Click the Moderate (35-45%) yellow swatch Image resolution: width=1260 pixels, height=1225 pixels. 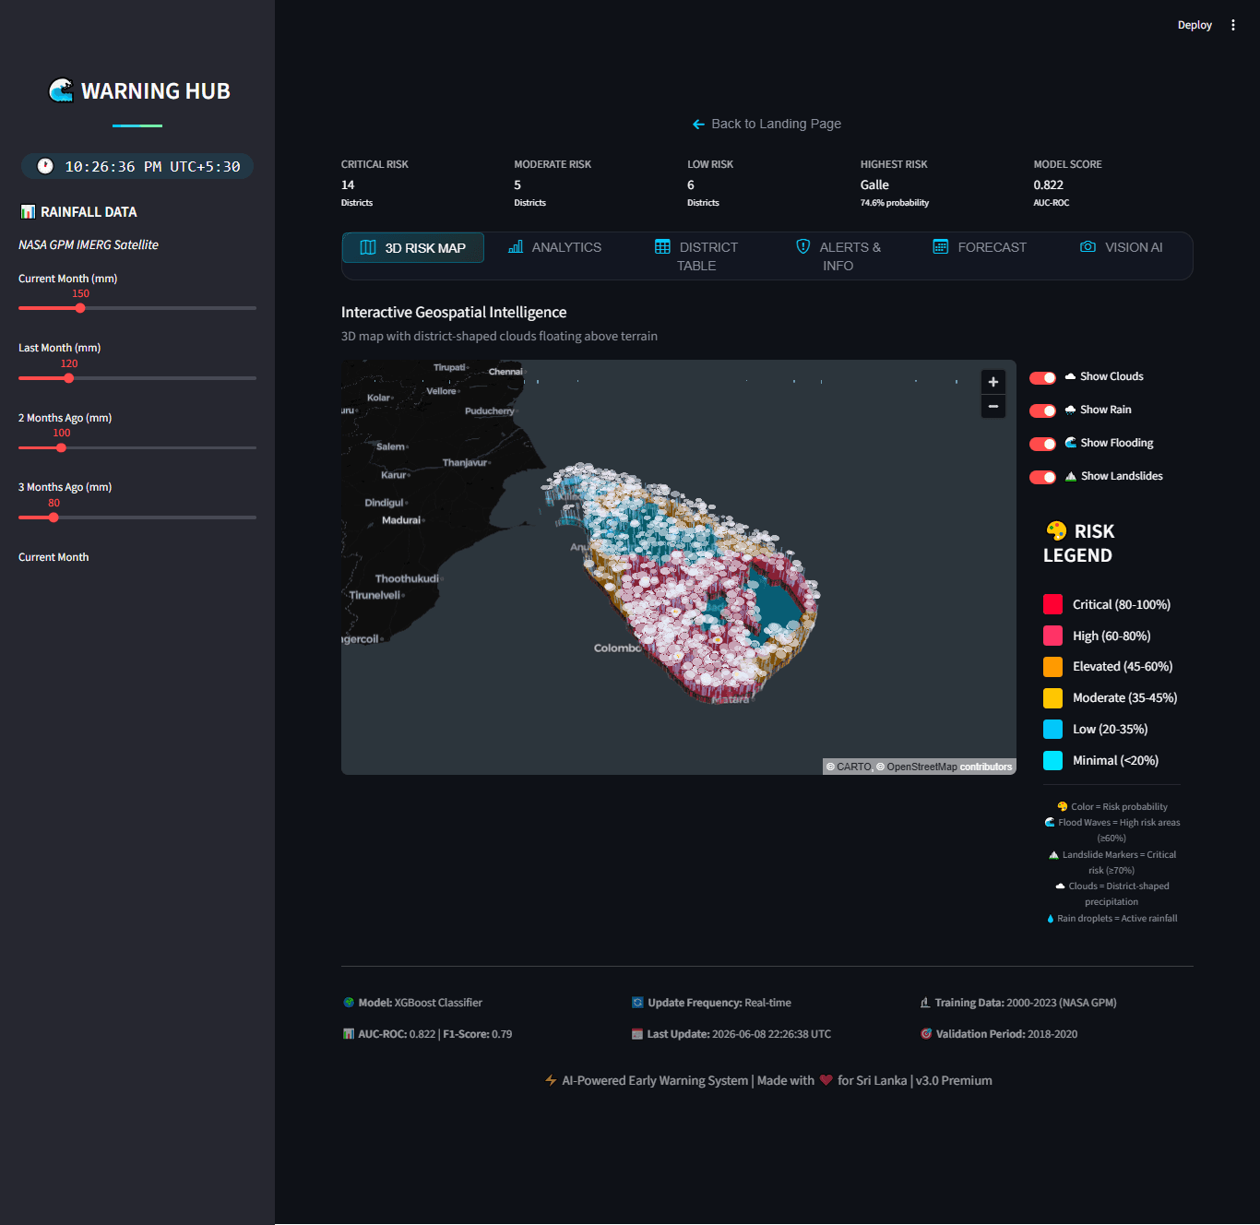[1052, 697]
